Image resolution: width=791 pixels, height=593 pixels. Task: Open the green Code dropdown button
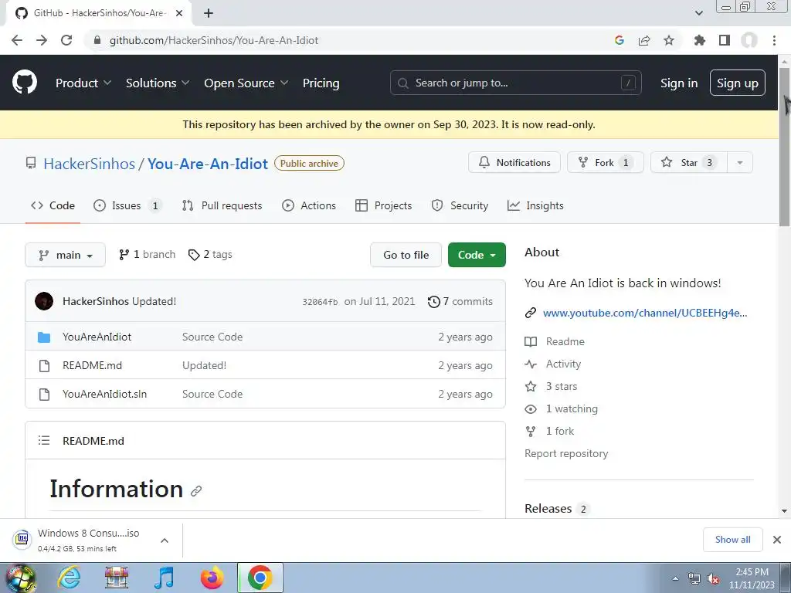click(477, 255)
